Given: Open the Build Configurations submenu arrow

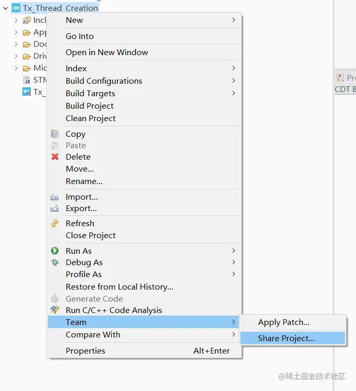Looking at the screenshot, I should pos(234,81).
